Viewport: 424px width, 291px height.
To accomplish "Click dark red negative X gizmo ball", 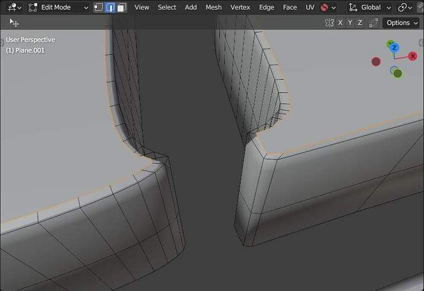I will [376, 62].
